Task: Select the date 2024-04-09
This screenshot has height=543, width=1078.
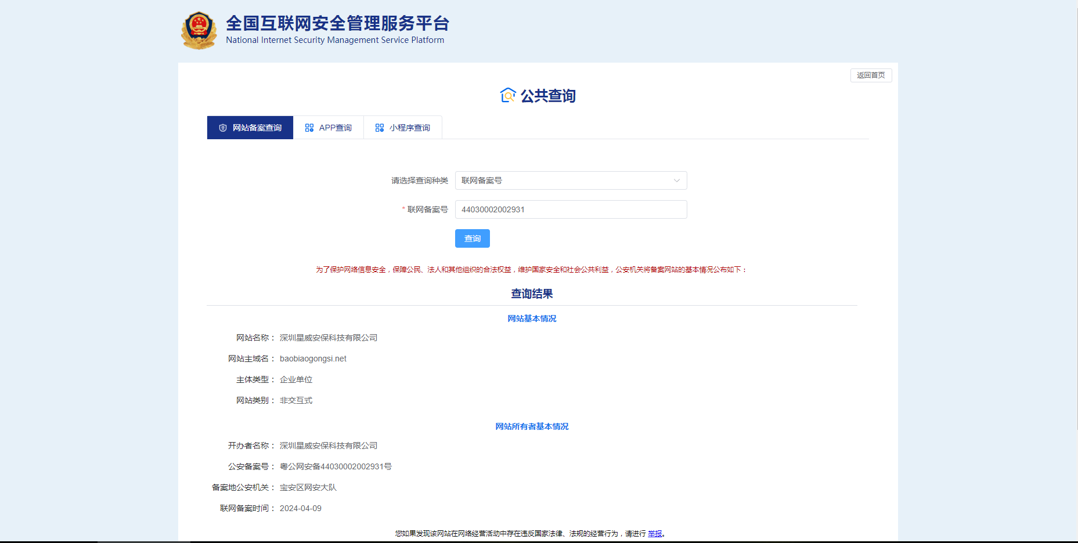Action: tap(301, 508)
